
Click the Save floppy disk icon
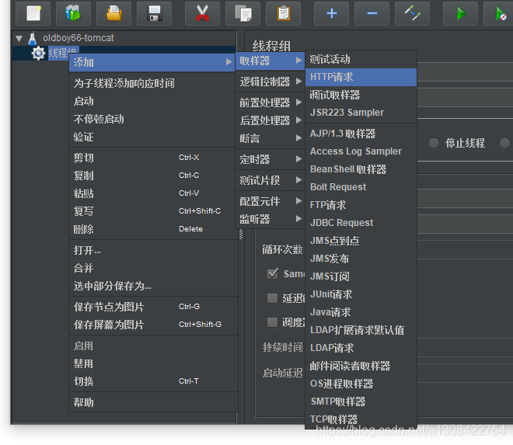155,13
